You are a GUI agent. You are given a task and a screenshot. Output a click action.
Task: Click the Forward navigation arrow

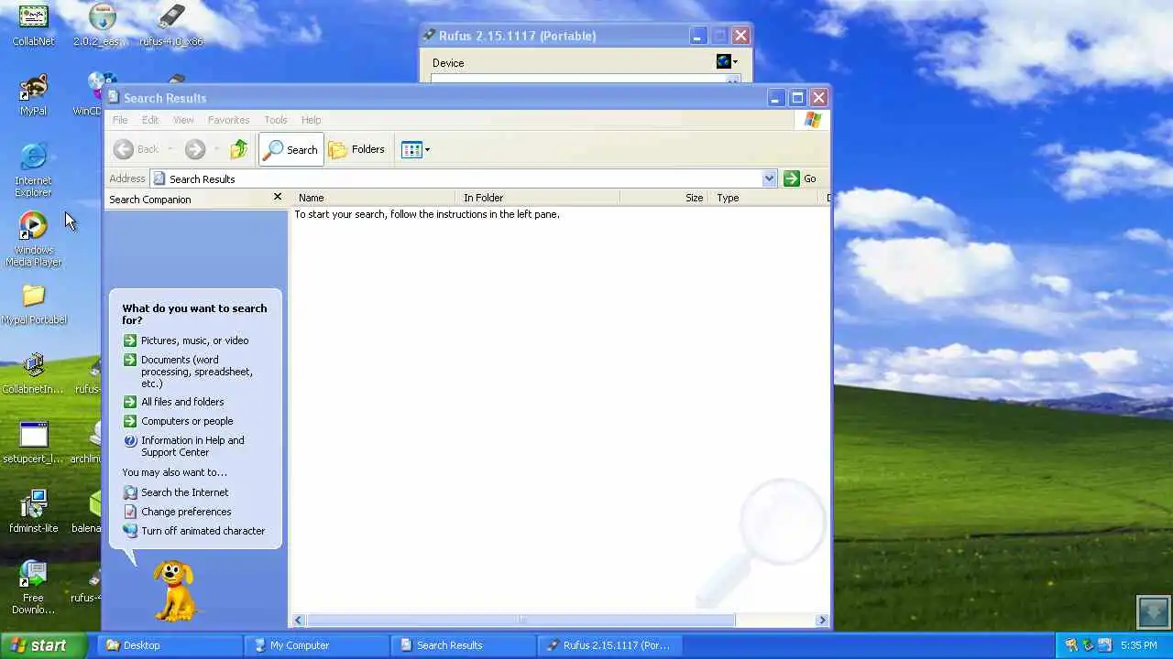click(x=194, y=149)
